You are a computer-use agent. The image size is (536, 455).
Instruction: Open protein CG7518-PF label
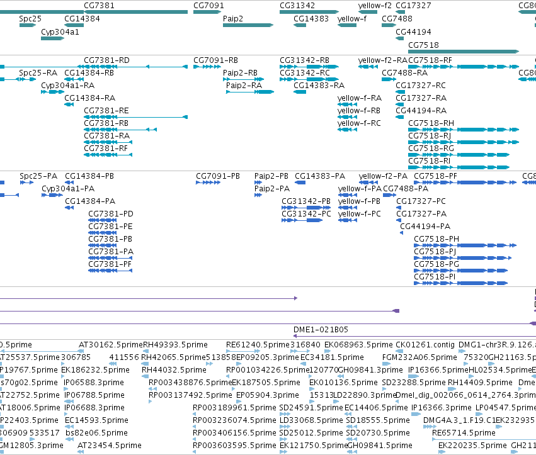(435, 176)
